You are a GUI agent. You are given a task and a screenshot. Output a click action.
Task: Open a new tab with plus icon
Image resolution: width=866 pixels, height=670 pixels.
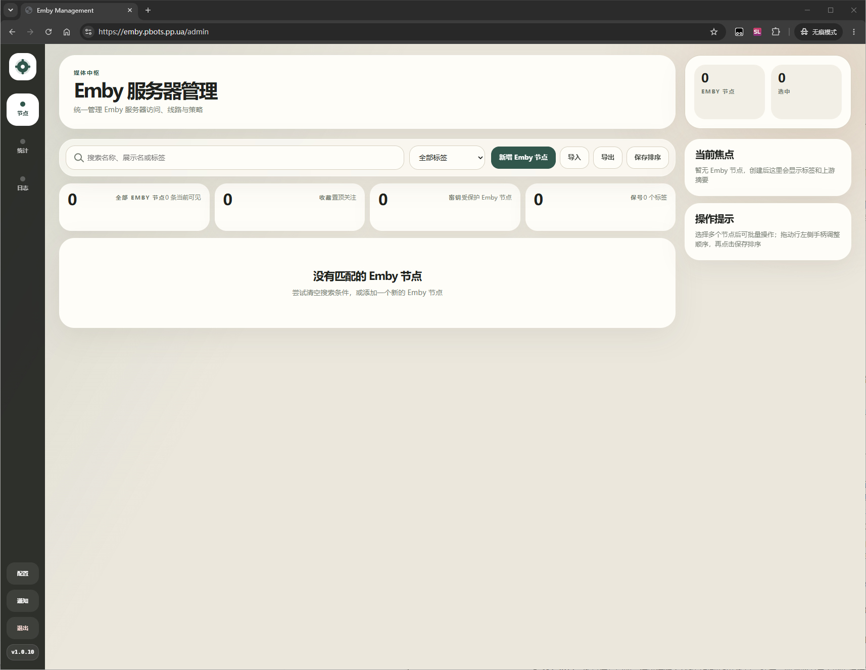148,10
